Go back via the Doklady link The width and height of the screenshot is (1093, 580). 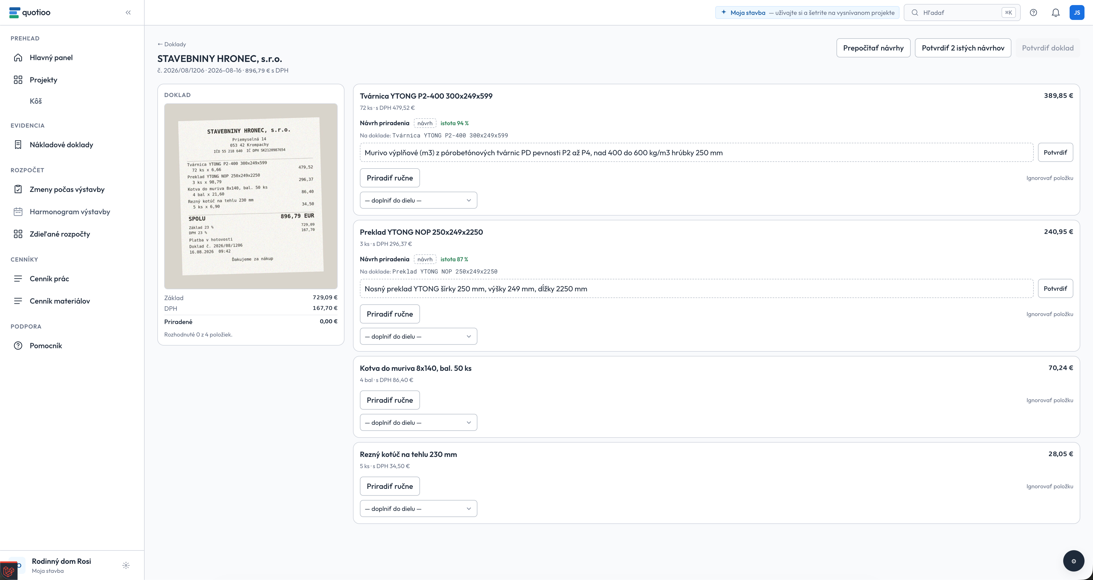click(x=171, y=44)
